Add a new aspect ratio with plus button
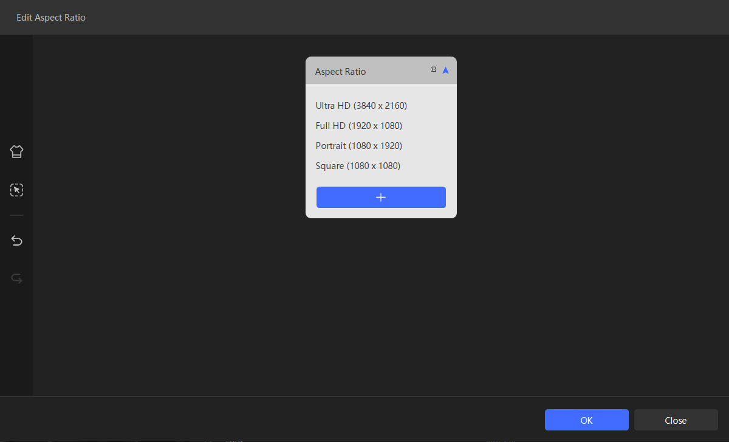Screen dimensions: 729x442 click(381, 198)
